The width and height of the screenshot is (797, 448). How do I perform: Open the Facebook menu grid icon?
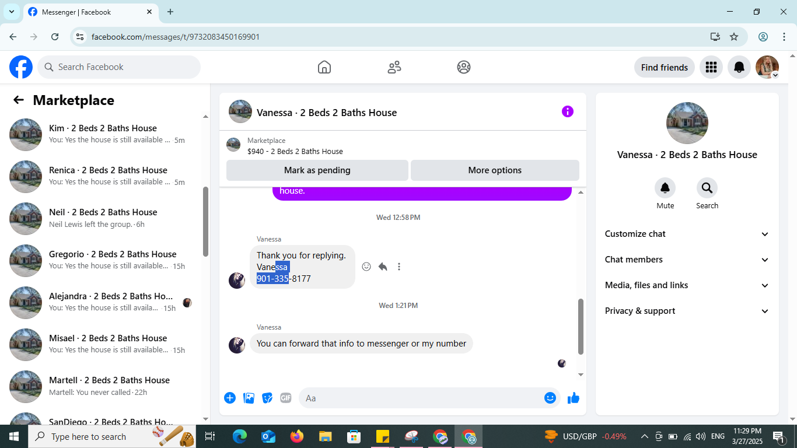[711, 67]
